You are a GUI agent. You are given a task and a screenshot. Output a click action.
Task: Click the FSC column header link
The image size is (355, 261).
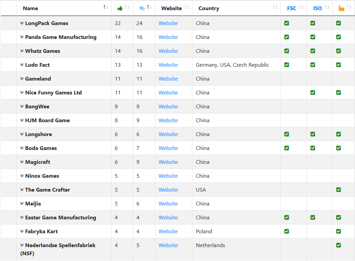[x=292, y=8]
